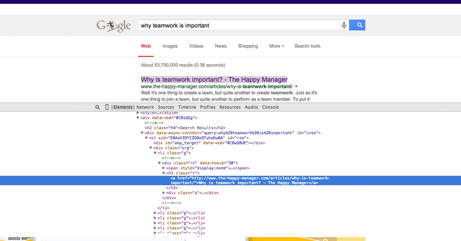Select the Resources DevTools tab
The width and height of the screenshot is (461, 241).
(230, 107)
